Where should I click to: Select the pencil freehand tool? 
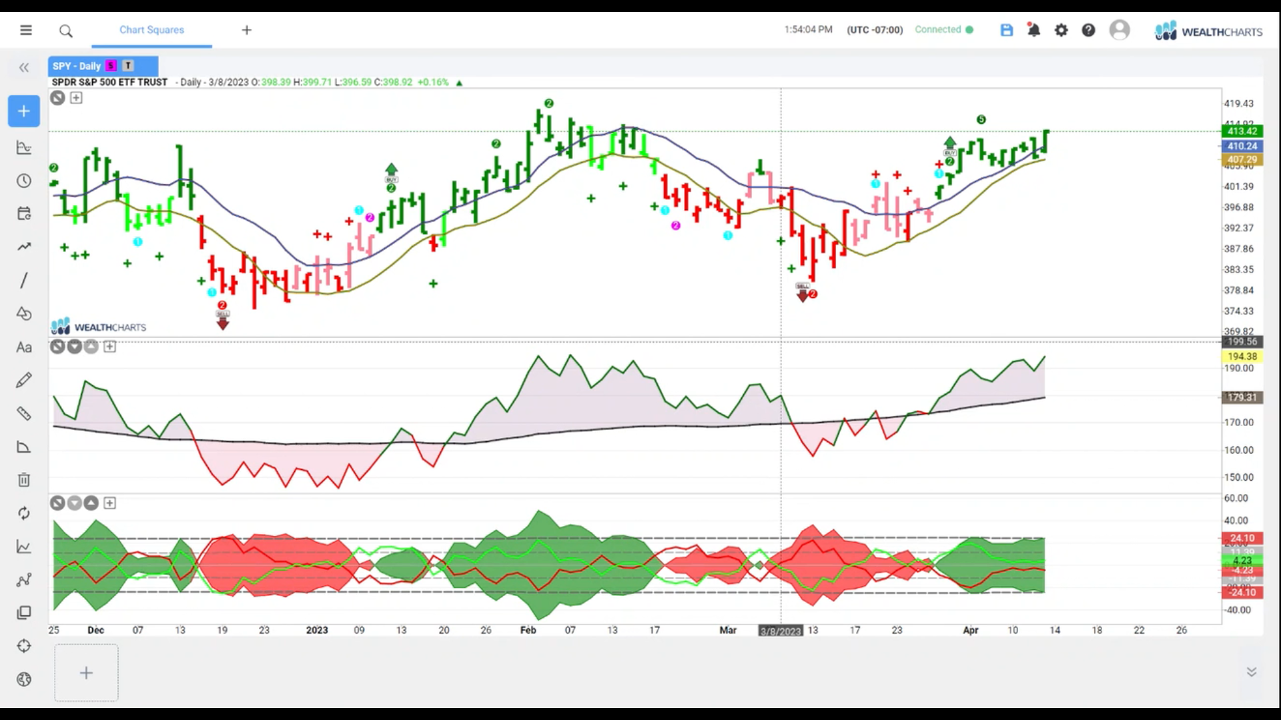(24, 380)
